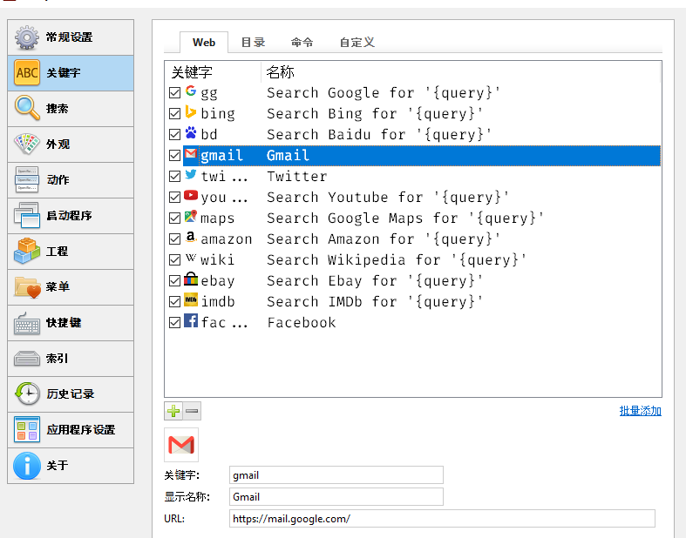Switch to the 目录 tab
Image resolution: width=686 pixels, height=538 pixels.
[253, 42]
